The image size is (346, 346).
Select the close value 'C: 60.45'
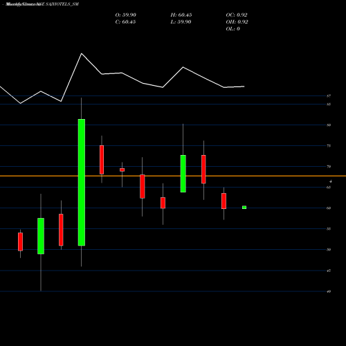125,22
